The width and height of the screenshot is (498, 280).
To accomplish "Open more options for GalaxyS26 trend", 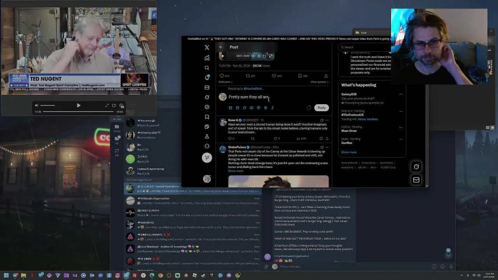I will pos(401,94).
